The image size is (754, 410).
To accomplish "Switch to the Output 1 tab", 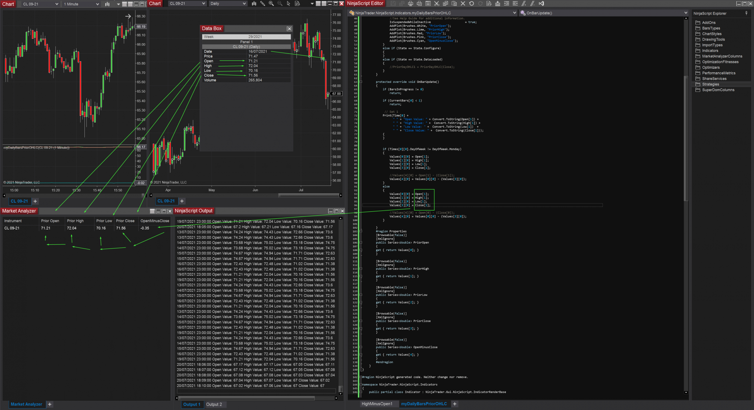I will [192, 405].
